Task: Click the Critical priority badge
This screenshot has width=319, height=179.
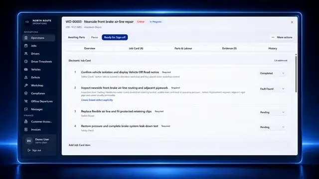Action: tap(141, 22)
